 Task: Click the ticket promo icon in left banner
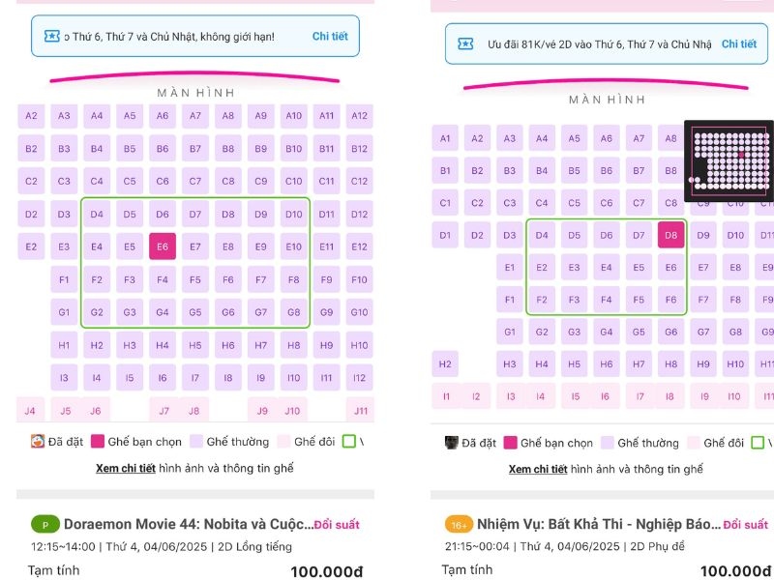coord(52,36)
